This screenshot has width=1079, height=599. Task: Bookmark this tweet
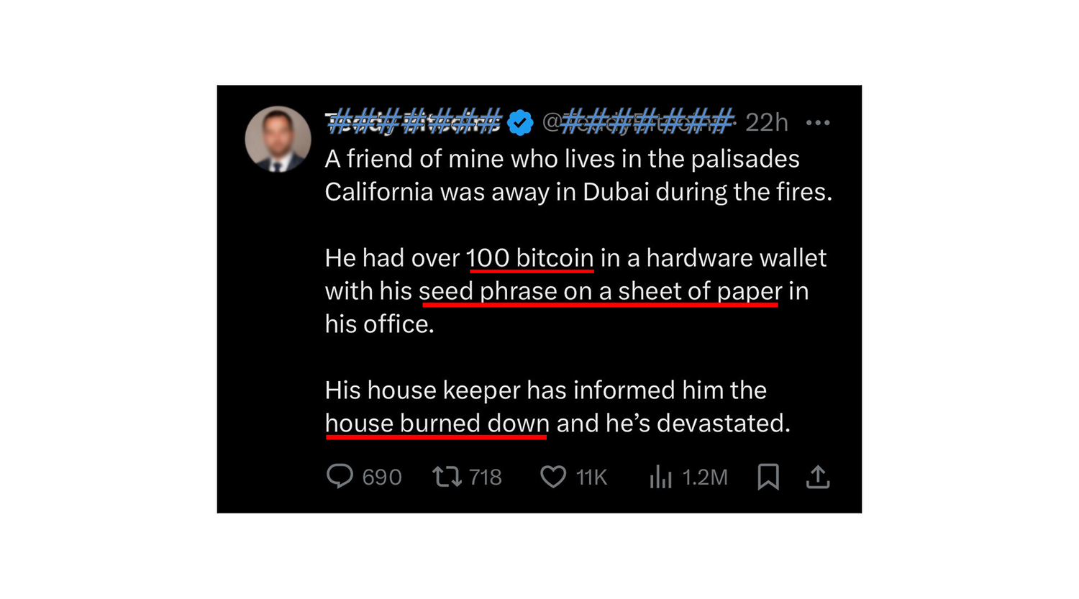[x=768, y=476]
